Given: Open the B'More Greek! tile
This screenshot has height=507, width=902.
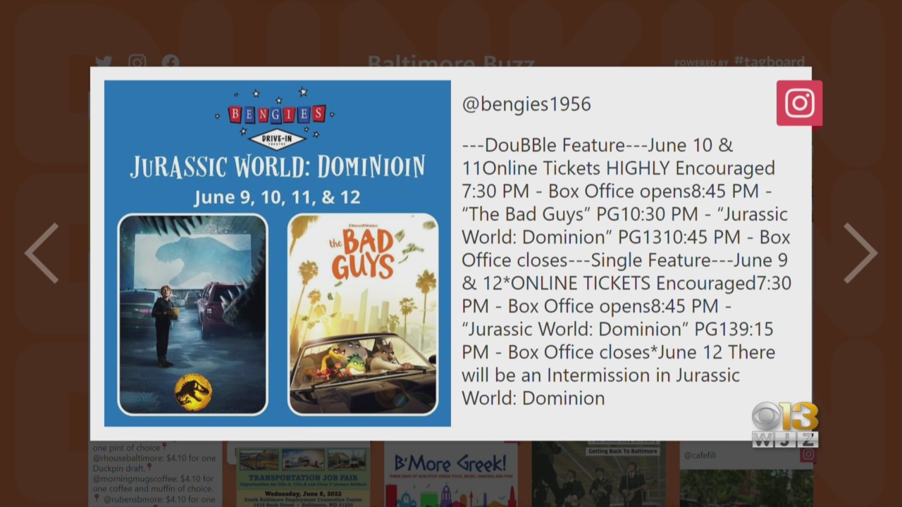Looking at the screenshot, I should (x=451, y=474).
